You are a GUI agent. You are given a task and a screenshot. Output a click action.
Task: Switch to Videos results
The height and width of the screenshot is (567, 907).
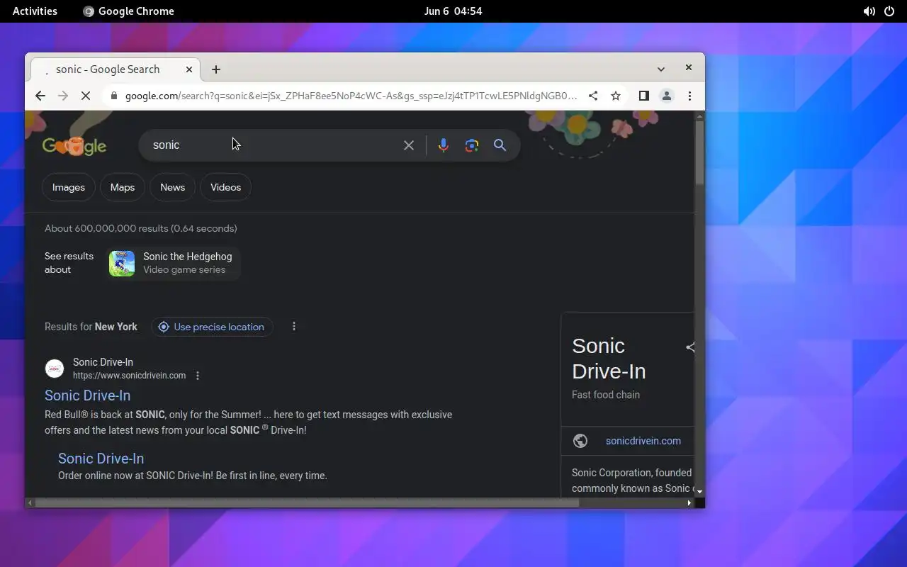pyautogui.click(x=225, y=187)
